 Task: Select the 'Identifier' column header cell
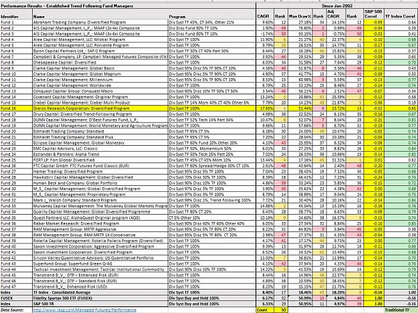coord(16,14)
